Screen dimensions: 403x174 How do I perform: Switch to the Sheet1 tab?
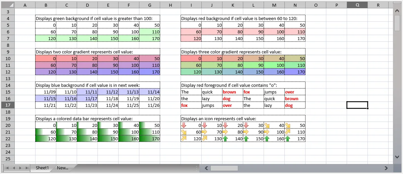pos(42,168)
